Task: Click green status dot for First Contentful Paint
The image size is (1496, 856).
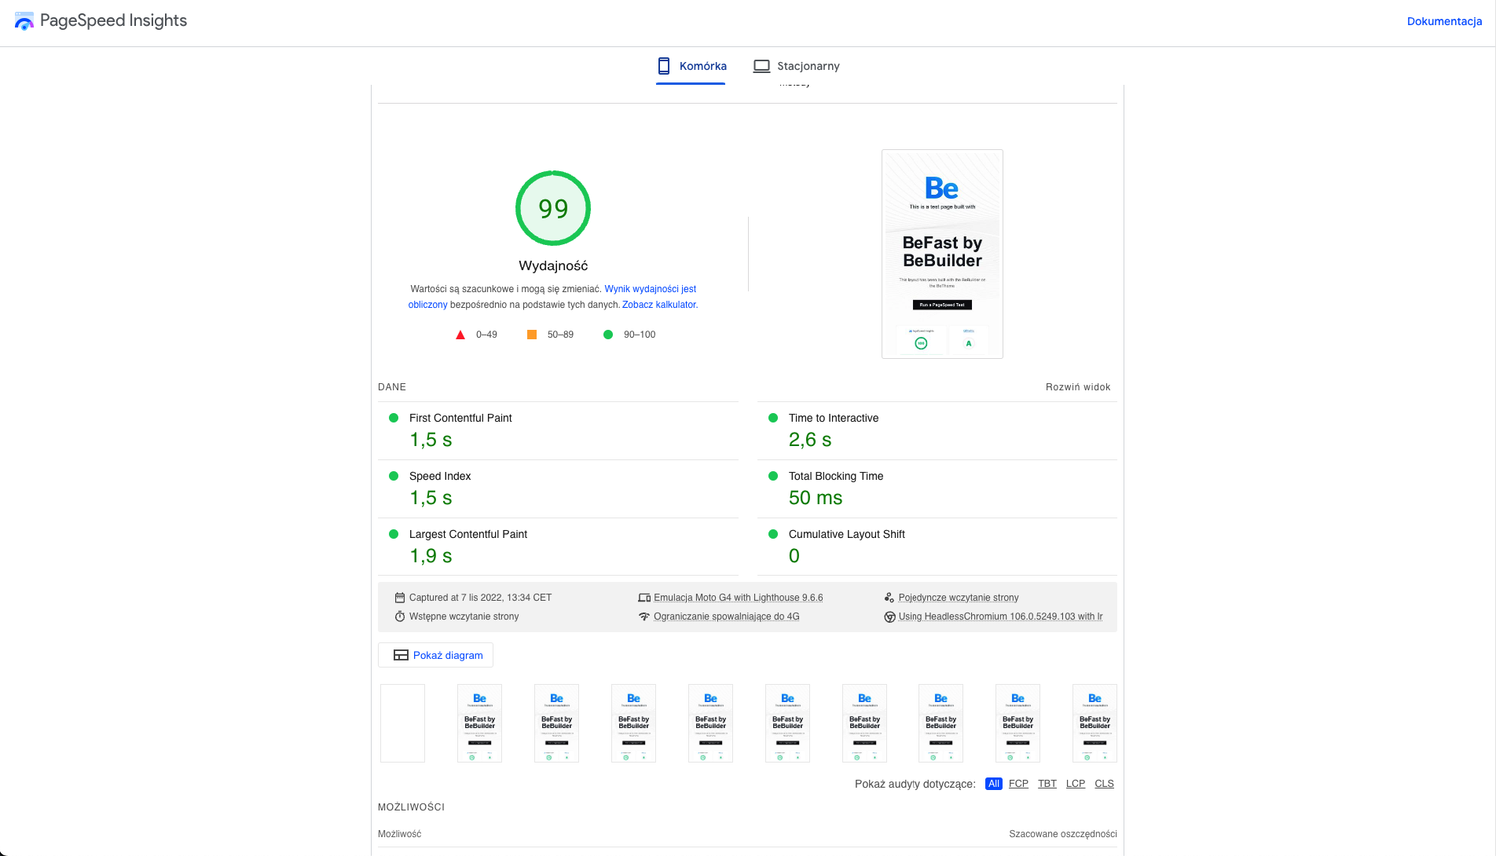Action: pyautogui.click(x=394, y=418)
